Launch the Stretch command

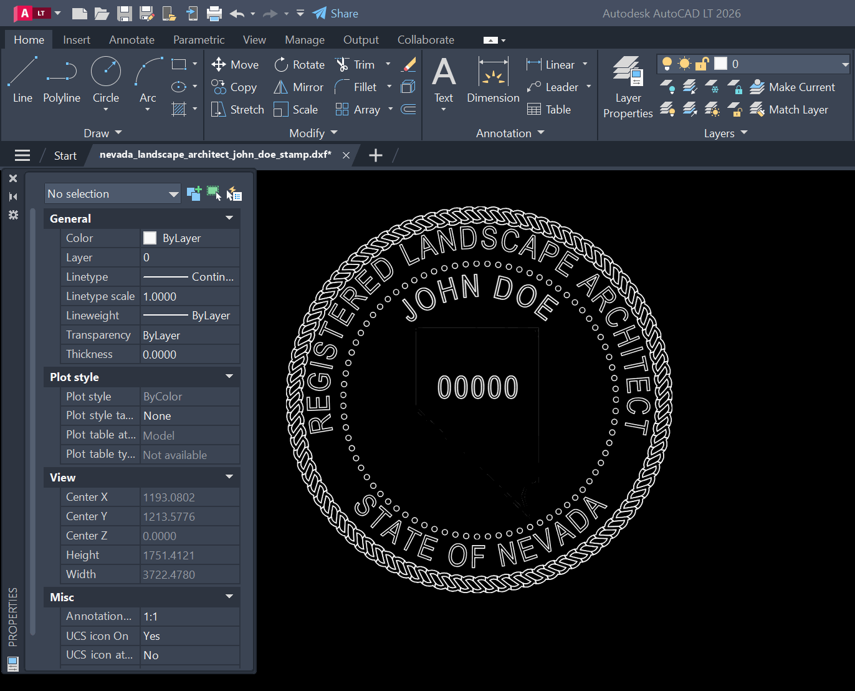(237, 109)
